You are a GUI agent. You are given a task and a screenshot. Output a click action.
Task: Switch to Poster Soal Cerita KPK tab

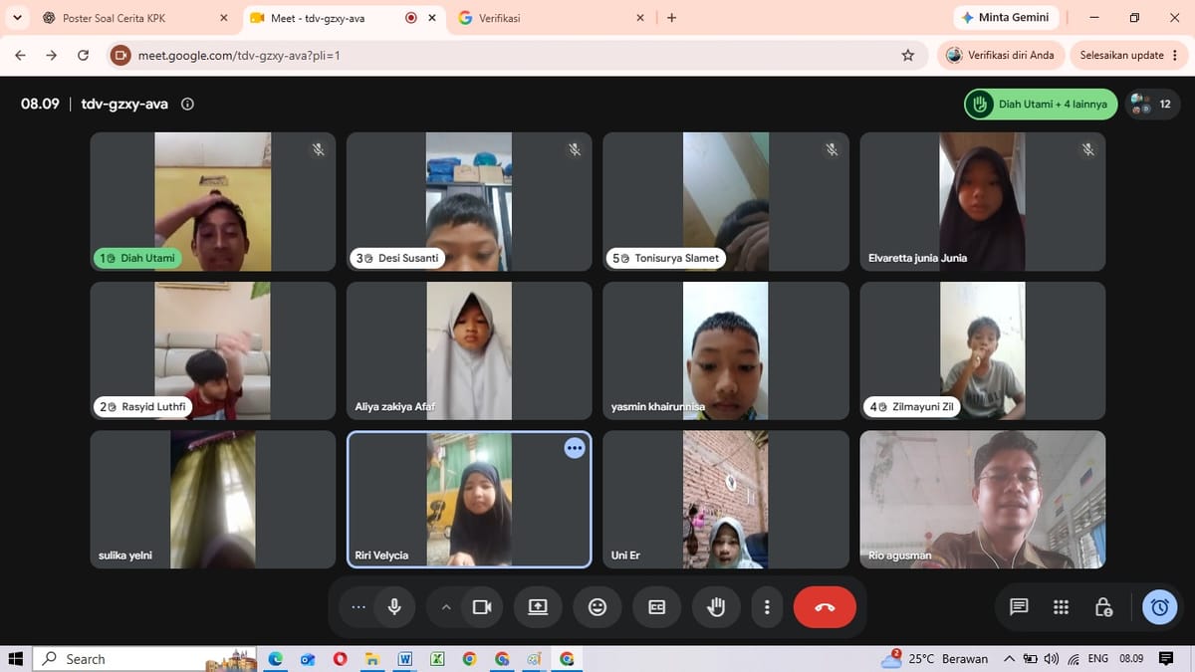(136, 18)
